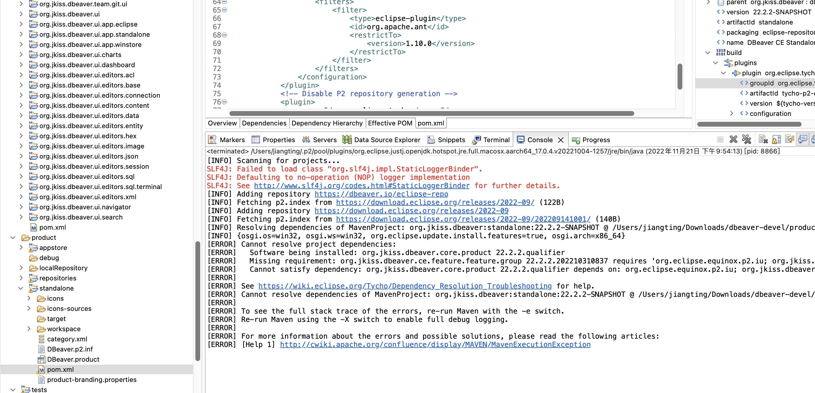Select DBeaver.product in the standalone folder
The image size is (815, 393).
click(73, 359)
